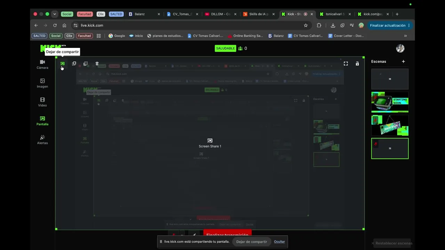View site information icon in address bar
The image size is (445, 250).
(75, 25)
